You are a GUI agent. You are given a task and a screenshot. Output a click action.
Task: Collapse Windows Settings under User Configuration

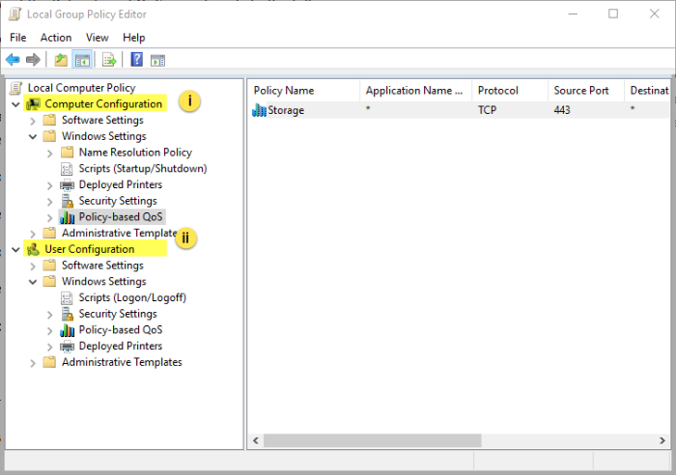[x=33, y=282]
